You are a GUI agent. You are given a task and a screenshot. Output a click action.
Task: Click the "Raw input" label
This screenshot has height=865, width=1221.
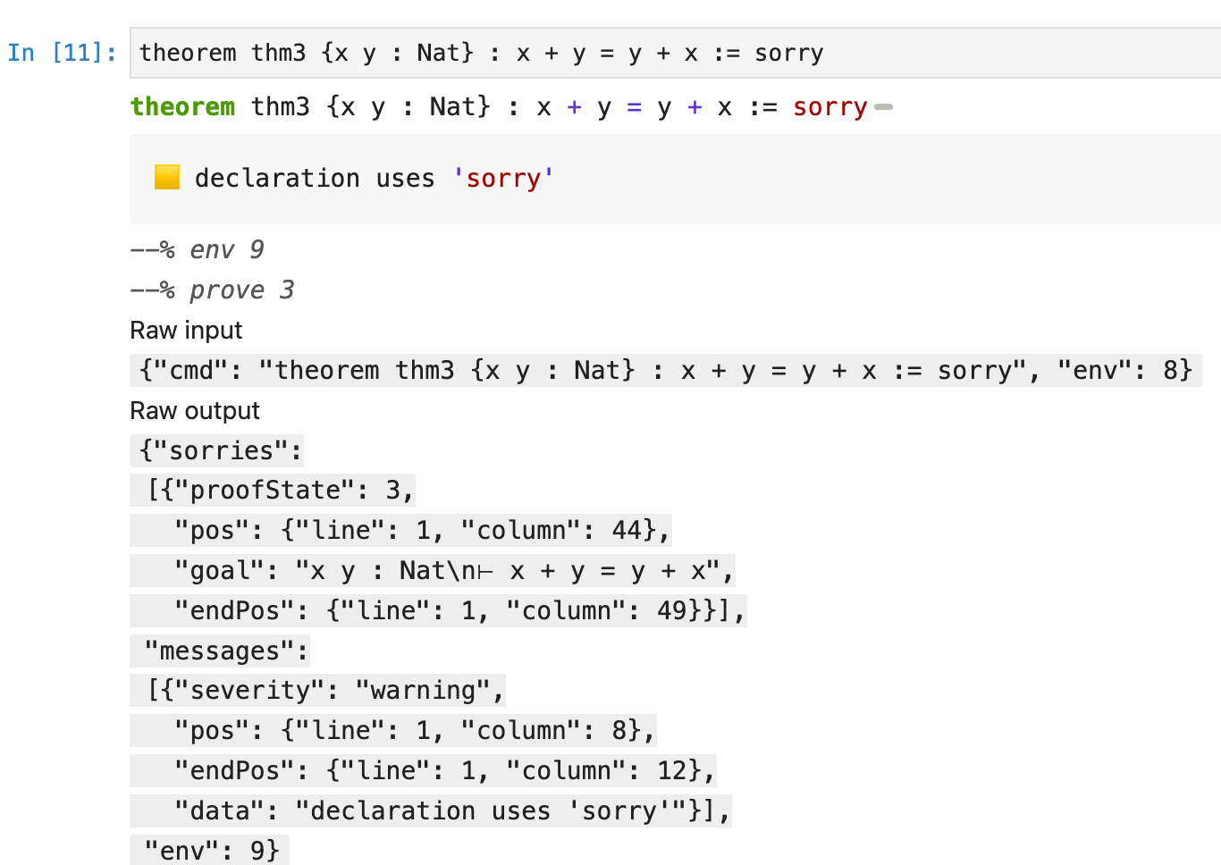click(186, 331)
